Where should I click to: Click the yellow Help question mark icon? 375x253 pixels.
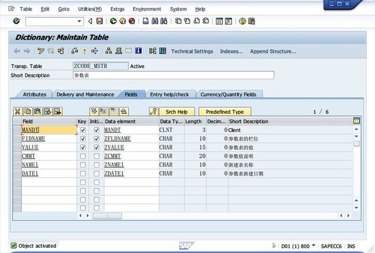tap(242, 21)
